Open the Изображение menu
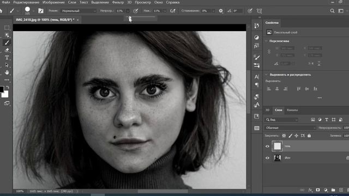349x196 pixels. (53, 2)
